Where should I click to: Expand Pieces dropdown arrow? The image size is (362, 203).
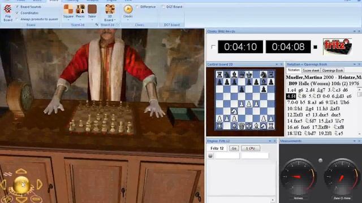80,20
